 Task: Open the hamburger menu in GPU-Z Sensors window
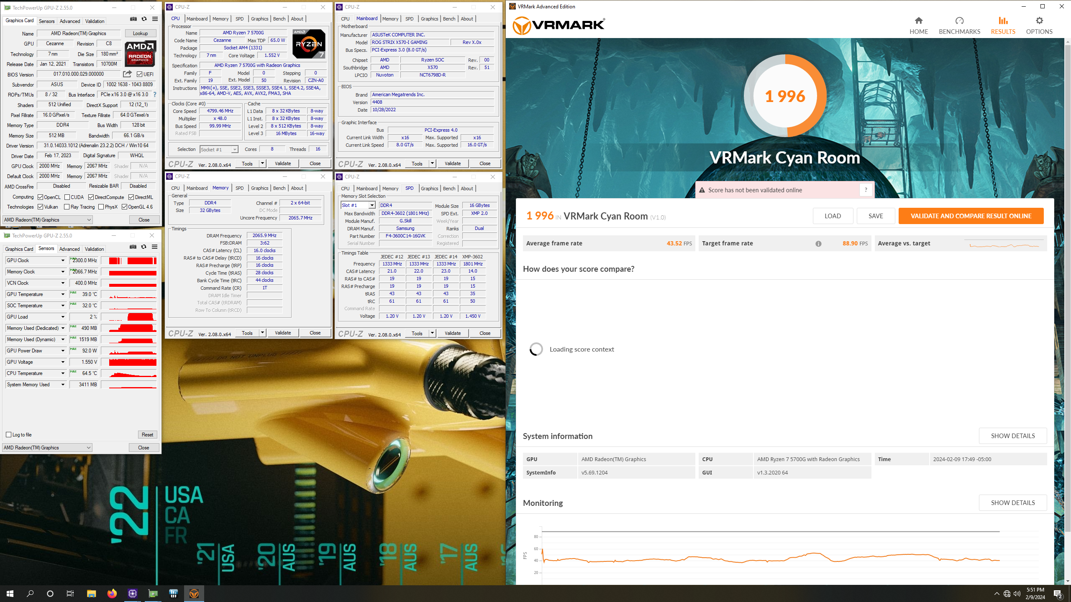click(154, 247)
